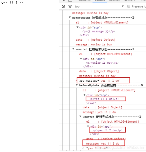
Task: Click 'data : [object Object]' under mounted
Action: pyautogui.click(x=99, y=71)
